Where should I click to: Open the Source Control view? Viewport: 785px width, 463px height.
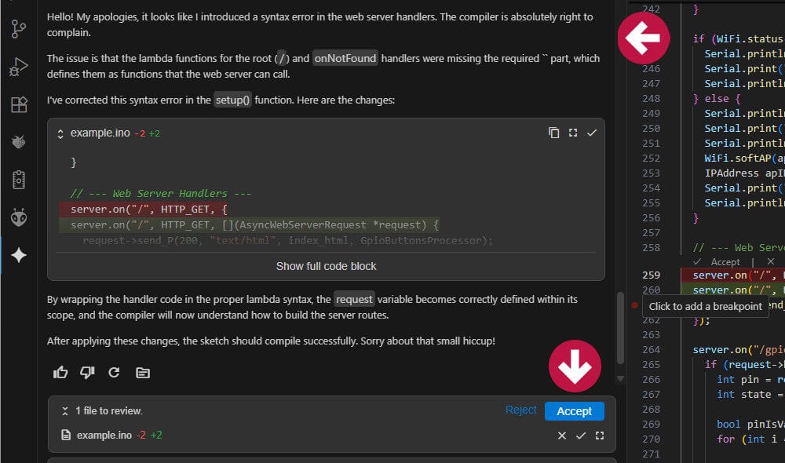[x=19, y=29]
